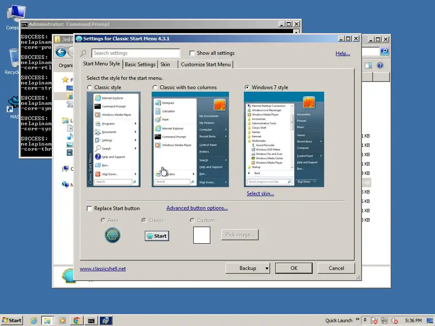Open Advanced button options link

[x=197, y=208]
